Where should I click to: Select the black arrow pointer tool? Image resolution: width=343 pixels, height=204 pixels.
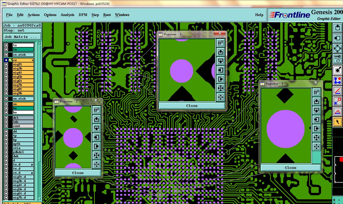coord(337,122)
